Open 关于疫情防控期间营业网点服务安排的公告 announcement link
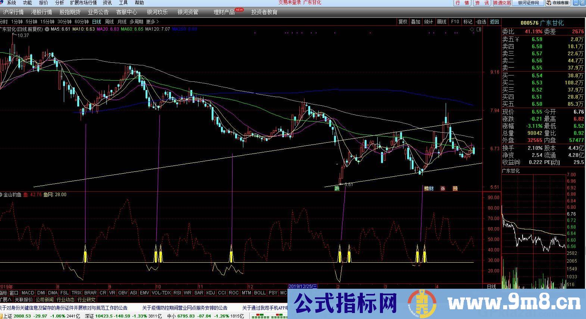 pyautogui.click(x=185, y=308)
